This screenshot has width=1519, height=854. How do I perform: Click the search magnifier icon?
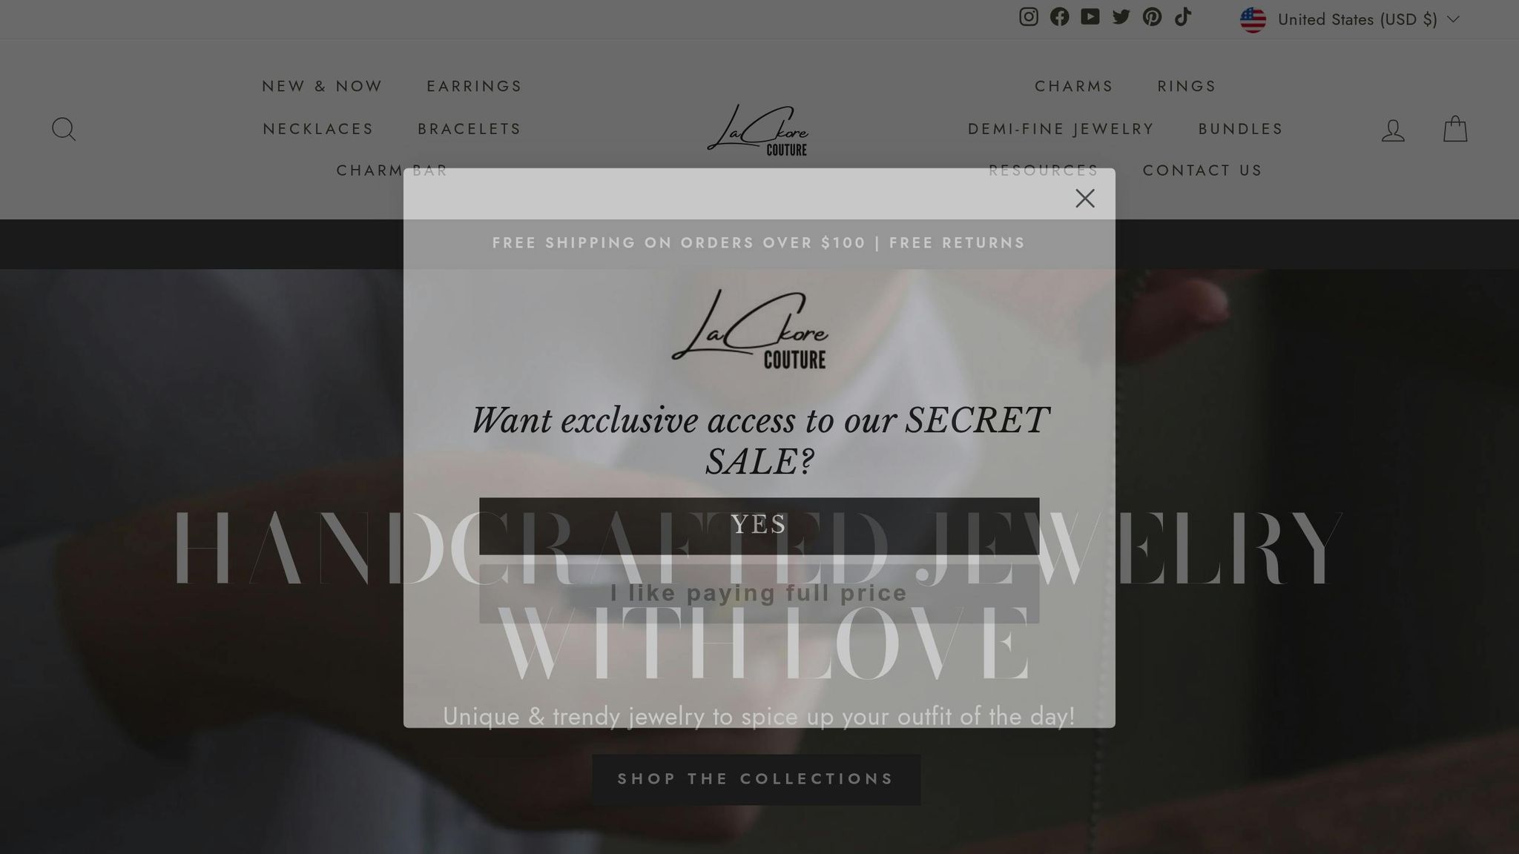tap(64, 130)
